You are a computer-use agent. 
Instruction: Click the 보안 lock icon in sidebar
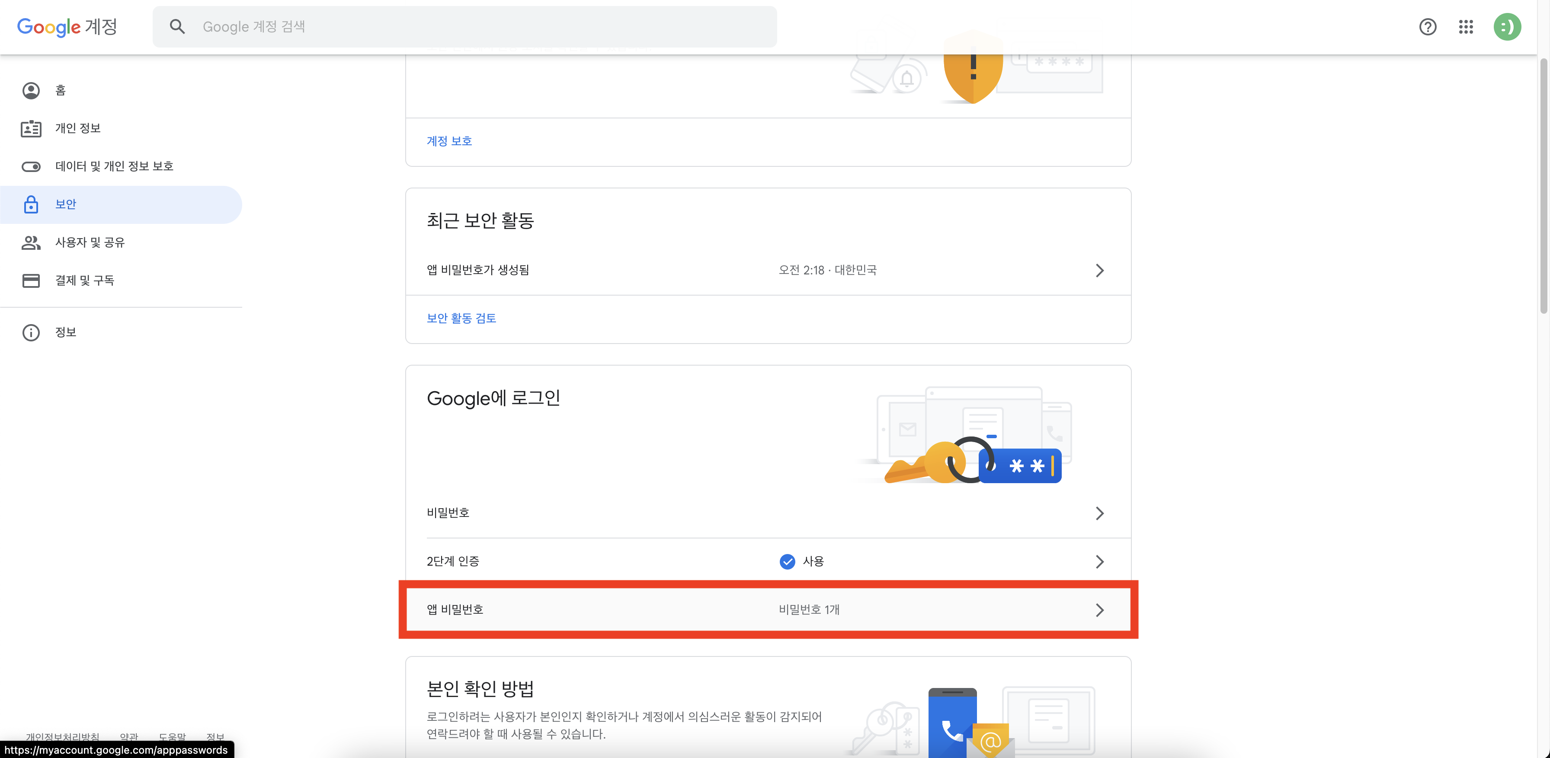tap(31, 204)
